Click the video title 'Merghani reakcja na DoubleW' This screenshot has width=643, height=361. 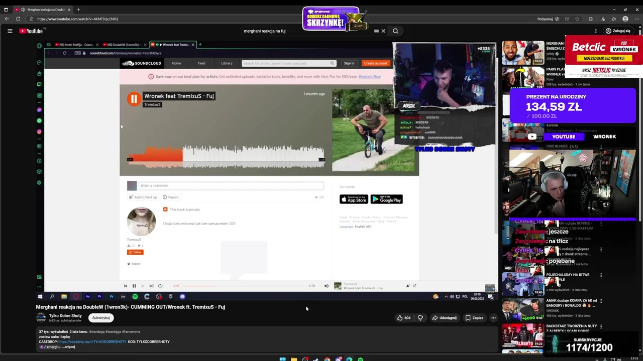point(130,307)
